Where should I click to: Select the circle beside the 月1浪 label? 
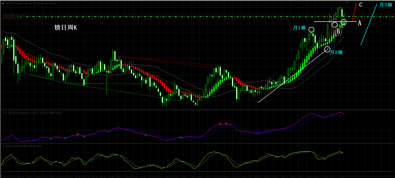(x=312, y=30)
